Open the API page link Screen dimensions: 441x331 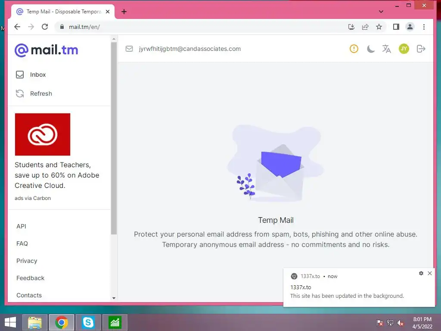coord(21,226)
